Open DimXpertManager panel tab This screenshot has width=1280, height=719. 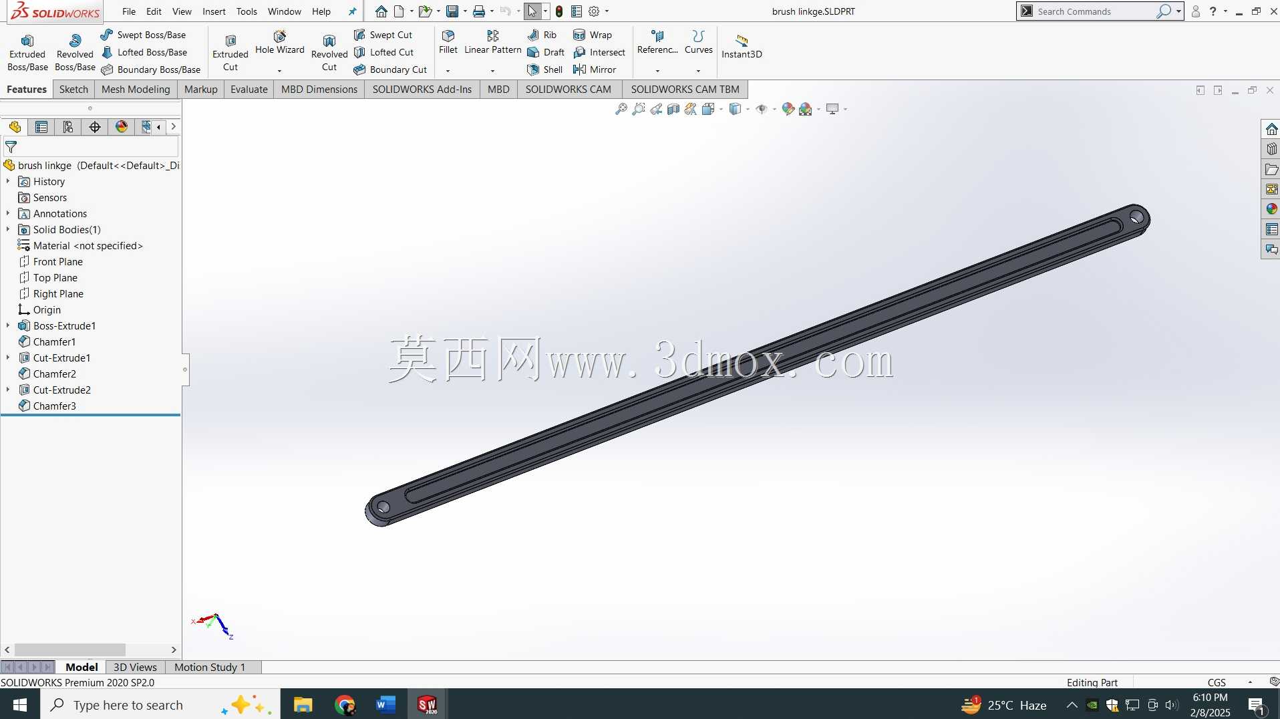[95, 127]
